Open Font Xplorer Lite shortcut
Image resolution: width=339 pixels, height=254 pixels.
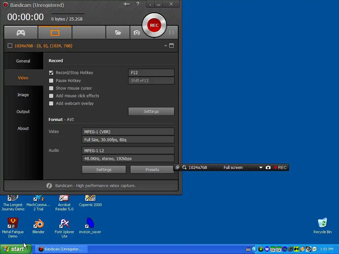coord(64,228)
